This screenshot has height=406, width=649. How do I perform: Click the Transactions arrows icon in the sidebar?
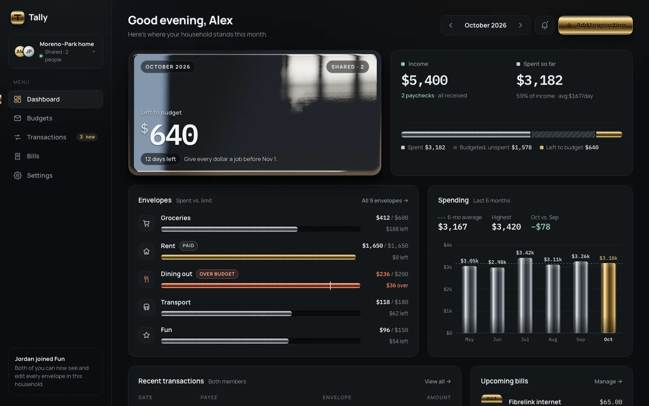point(18,137)
